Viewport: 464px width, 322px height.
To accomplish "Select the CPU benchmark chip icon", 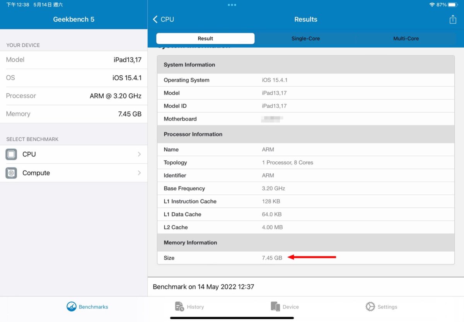I will click(11, 154).
